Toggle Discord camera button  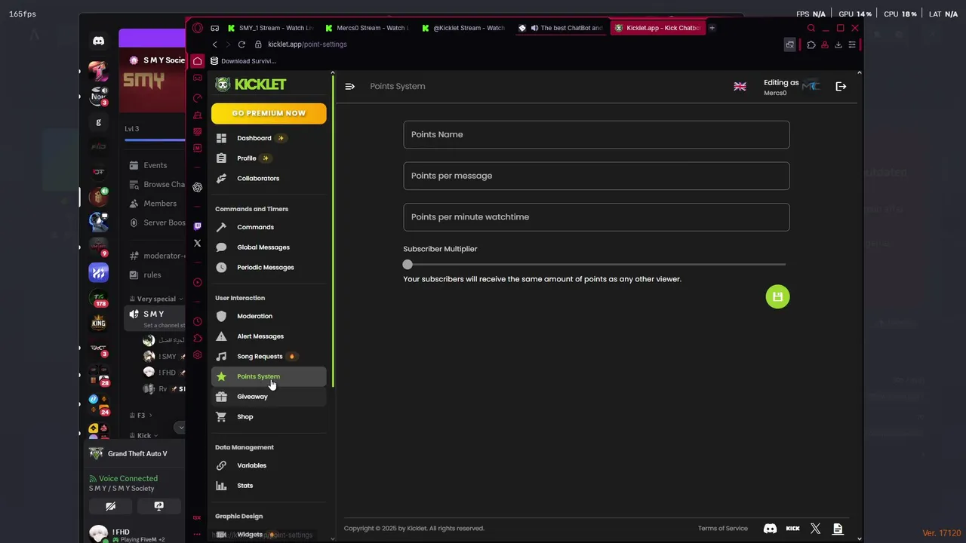pos(110,506)
